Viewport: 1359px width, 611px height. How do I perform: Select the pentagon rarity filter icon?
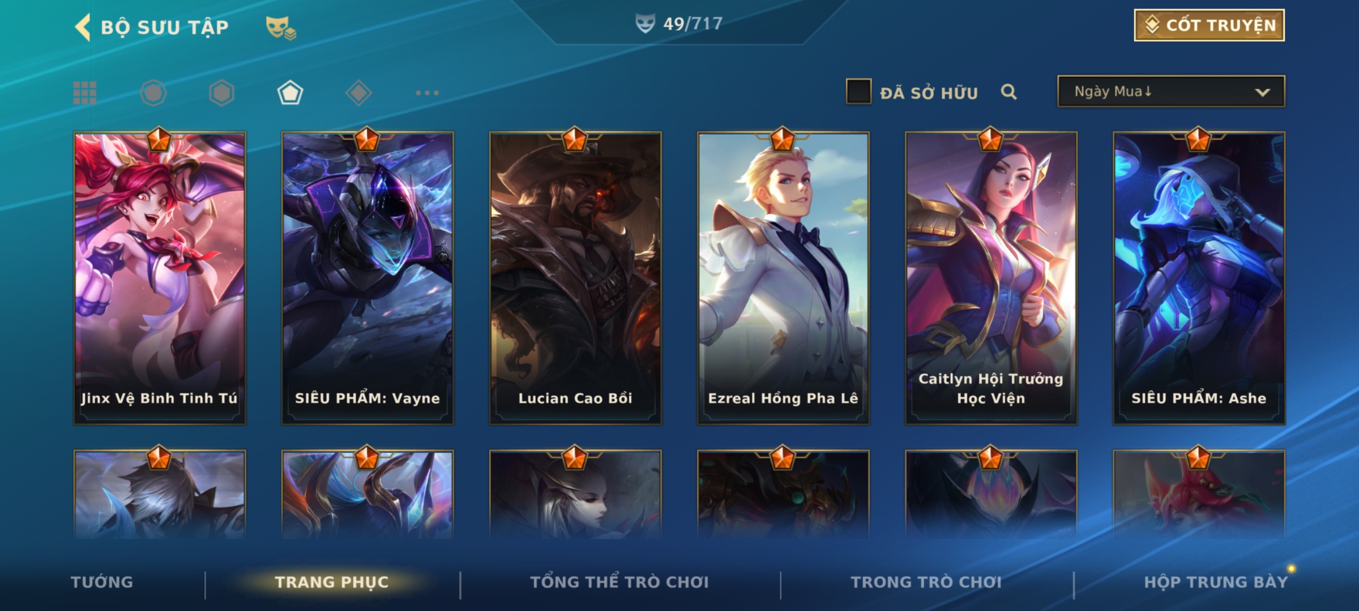click(x=290, y=93)
